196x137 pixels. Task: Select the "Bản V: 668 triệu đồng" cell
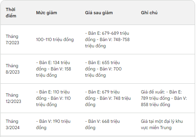pyautogui.click(x=102, y=124)
